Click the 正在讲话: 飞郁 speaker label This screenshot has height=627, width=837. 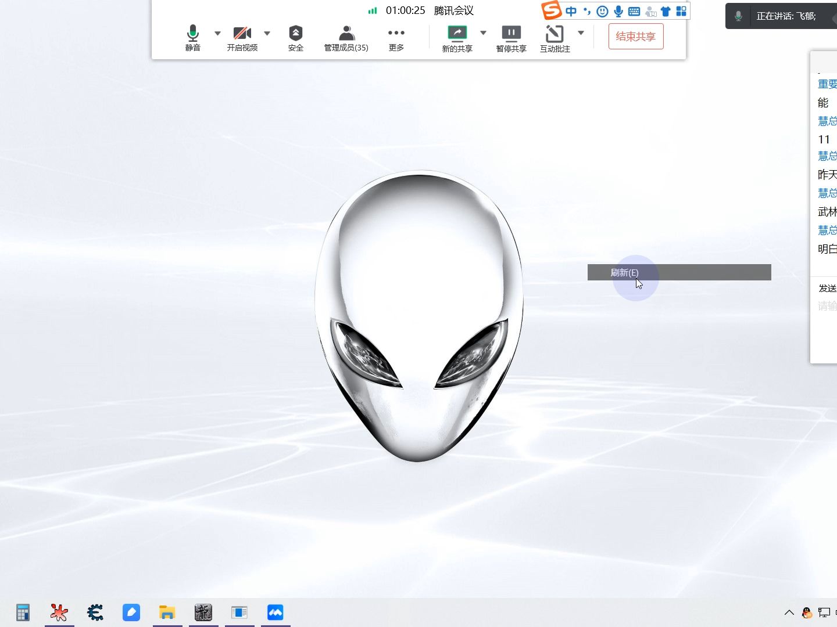(786, 16)
